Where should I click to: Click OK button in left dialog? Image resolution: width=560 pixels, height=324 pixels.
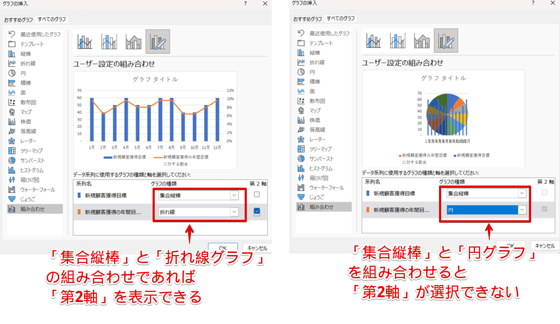tap(222, 248)
